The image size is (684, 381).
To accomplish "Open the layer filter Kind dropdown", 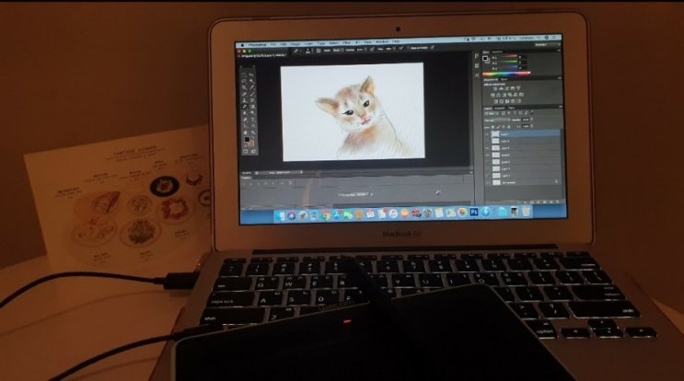I will (492, 113).
